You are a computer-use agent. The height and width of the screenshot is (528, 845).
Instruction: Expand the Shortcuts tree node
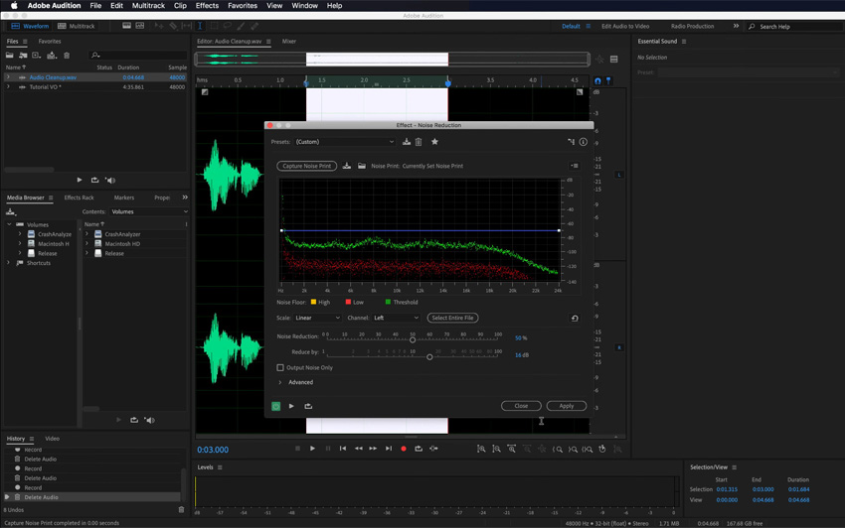8,263
